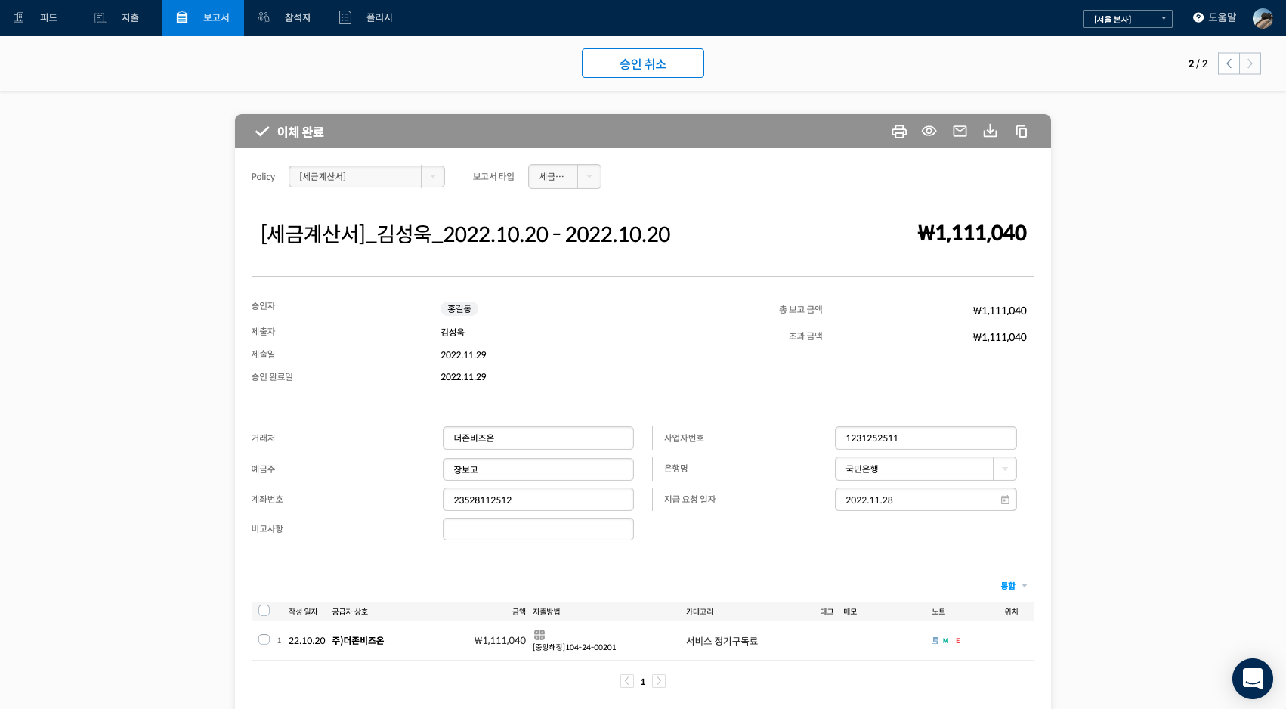Expand the [서울 본사] organization dropdown

tap(1127, 19)
